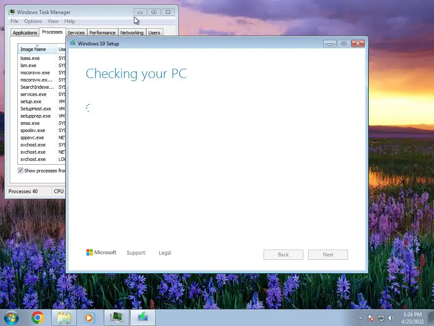Click the Processes: 40 status bar entry

(23, 191)
